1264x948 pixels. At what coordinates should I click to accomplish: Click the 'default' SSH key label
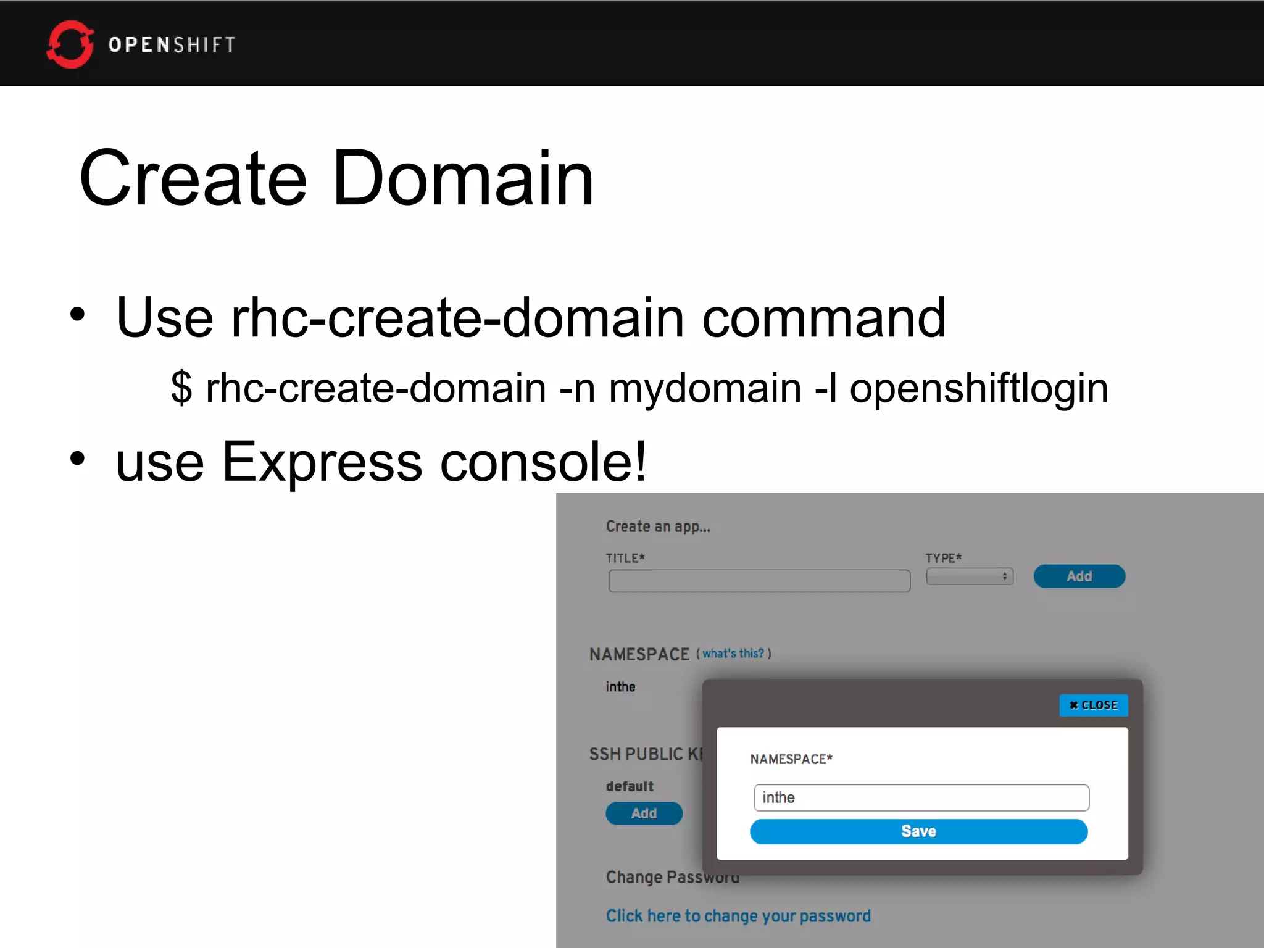(630, 786)
